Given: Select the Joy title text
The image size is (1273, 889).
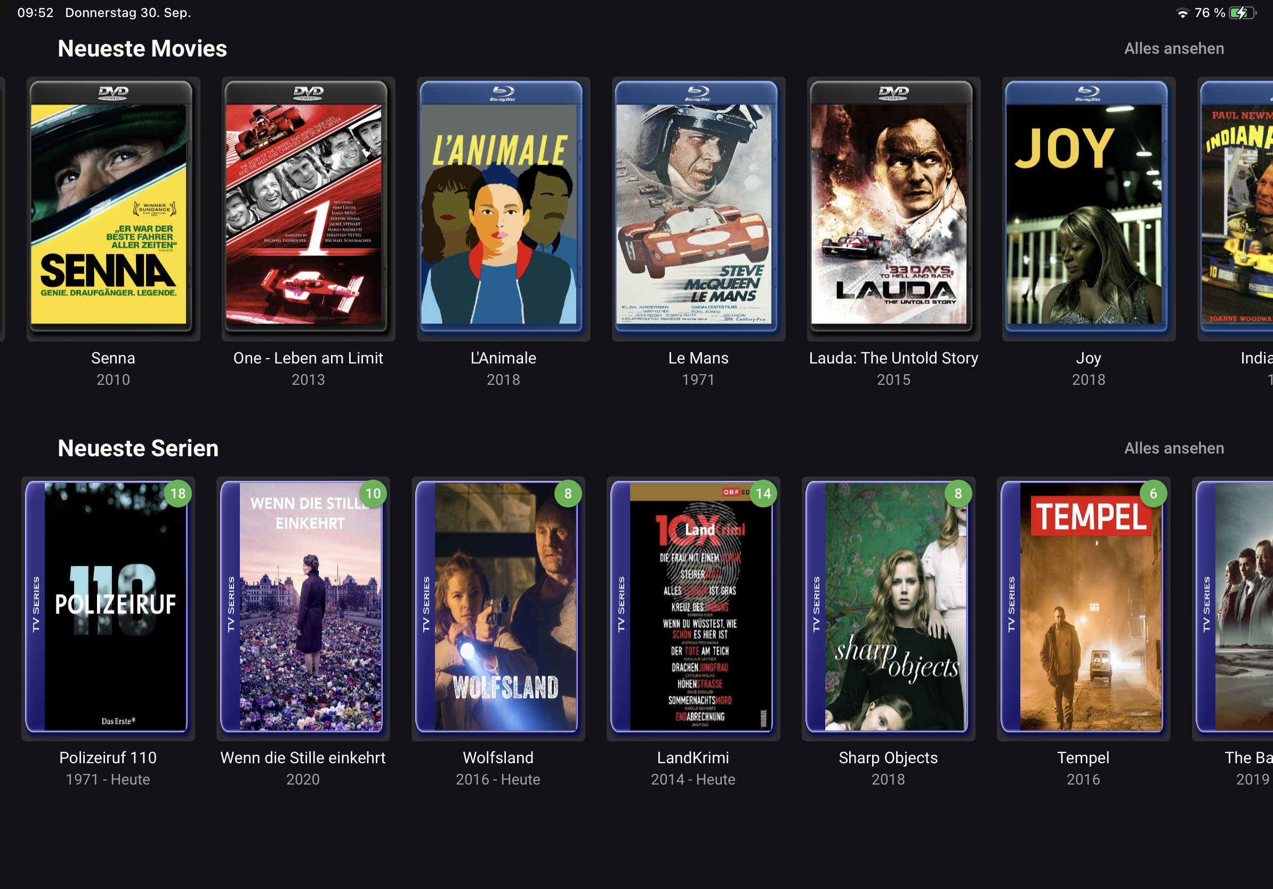Looking at the screenshot, I should [x=1089, y=359].
